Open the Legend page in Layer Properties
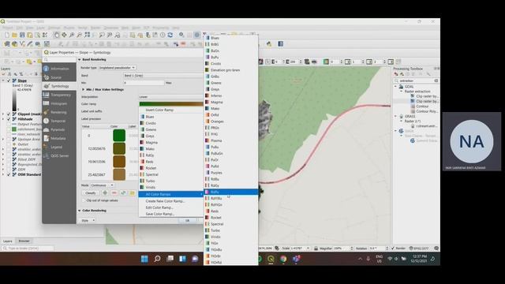The height and width of the screenshot is (284, 505). (x=59, y=147)
